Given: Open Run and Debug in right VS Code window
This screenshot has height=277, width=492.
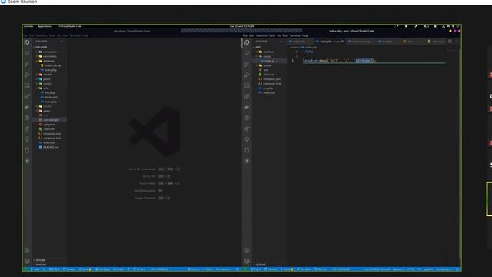Looking at the screenshot, I should pos(247,75).
